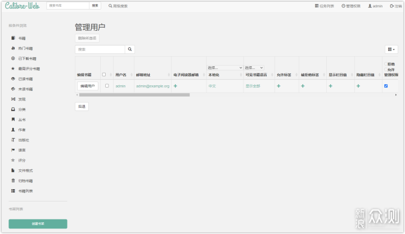Open Discover (发现) shuffle icon
Image resolution: width=405 pixels, height=234 pixels.
pos(13,99)
